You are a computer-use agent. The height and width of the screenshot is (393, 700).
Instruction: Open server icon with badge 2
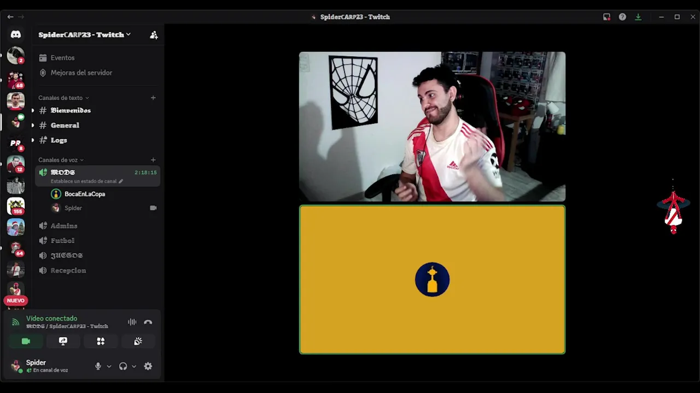pos(15,55)
